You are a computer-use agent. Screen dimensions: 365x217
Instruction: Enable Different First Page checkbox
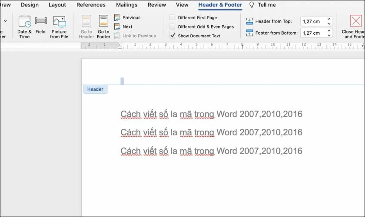click(x=172, y=17)
